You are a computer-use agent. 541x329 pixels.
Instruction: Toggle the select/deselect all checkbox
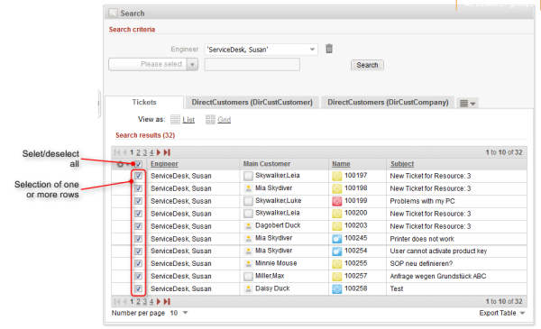[138, 164]
